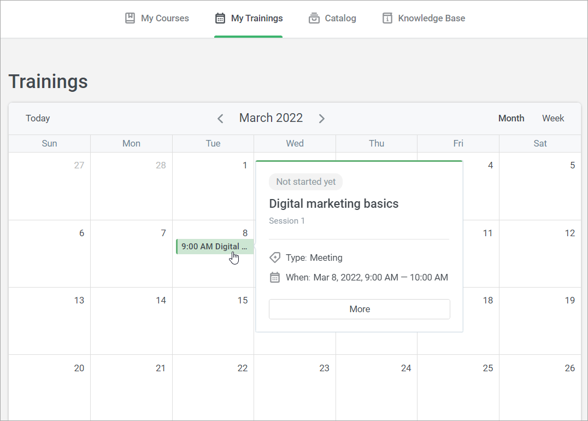Click the Not started yet status badge

click(305, 182)
